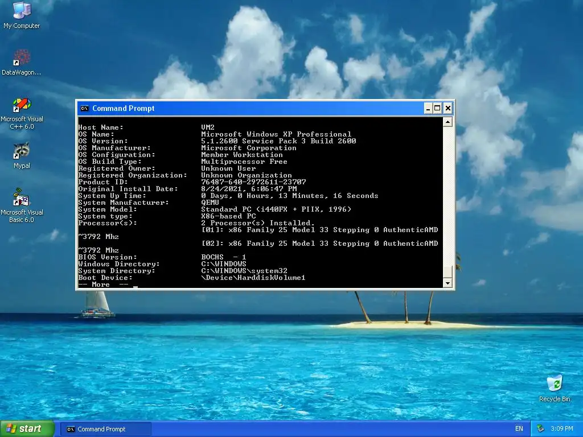Click '2 Processor(s) Installed.' text

click(258, 223)
